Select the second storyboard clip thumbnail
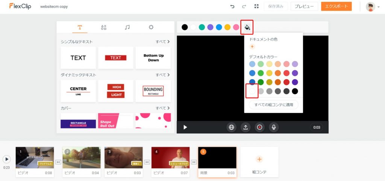The width and height of the screenshot is (385, 181). click(81, 158)
